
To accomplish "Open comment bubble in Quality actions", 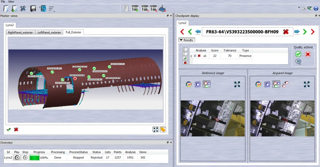I will tap(298, 61).
